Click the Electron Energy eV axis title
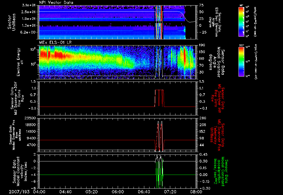The width and height of the screenshot is (283, 195). coord(20,62)
